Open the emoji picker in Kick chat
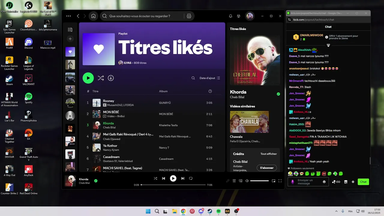This screenshot has width=384, height=216. pos(324,182)
